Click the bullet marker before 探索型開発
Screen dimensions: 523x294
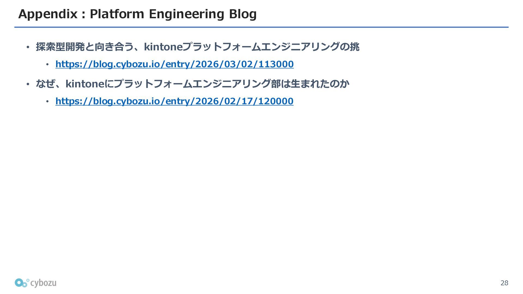click(28, 47)
